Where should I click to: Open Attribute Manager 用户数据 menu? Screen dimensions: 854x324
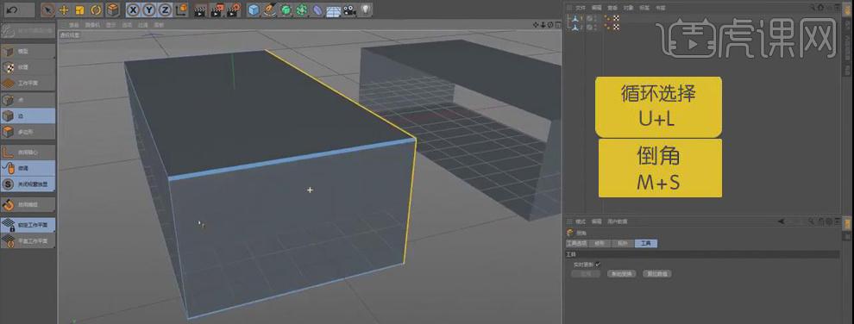pyautogui.click(x=618, y=221)
